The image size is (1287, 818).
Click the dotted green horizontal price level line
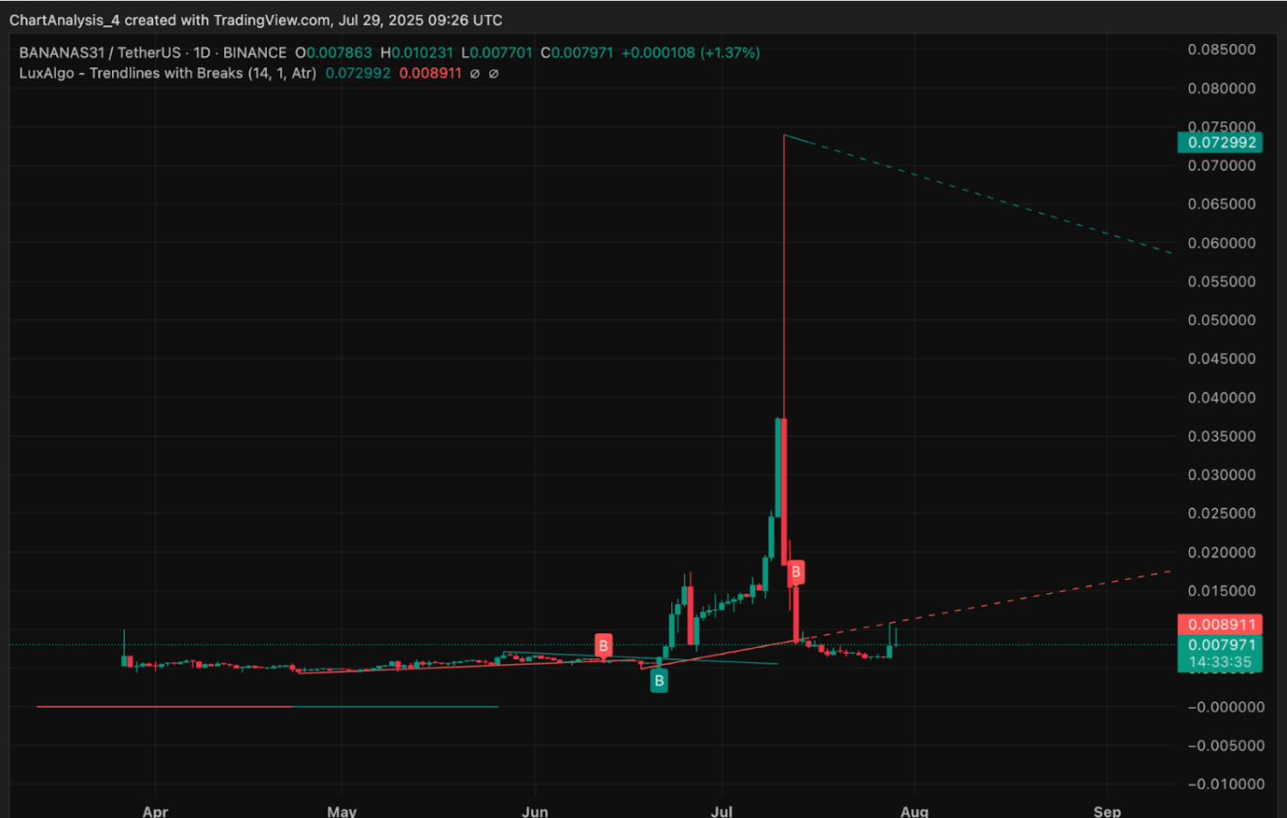coord(373,643)
